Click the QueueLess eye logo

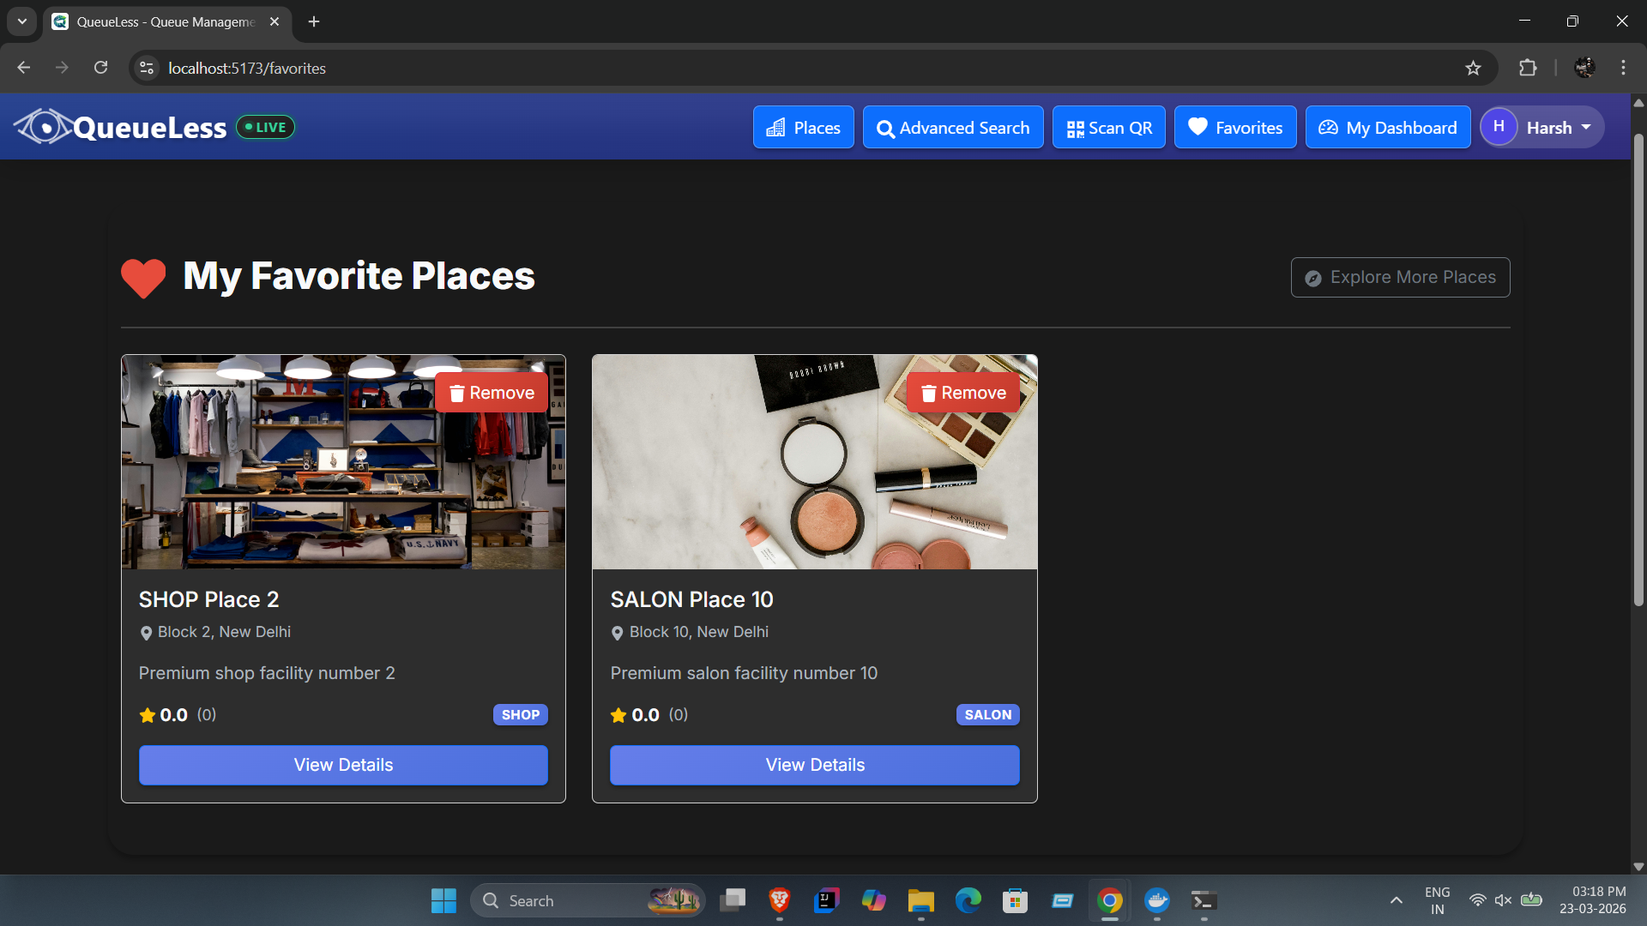click(43, 127)
